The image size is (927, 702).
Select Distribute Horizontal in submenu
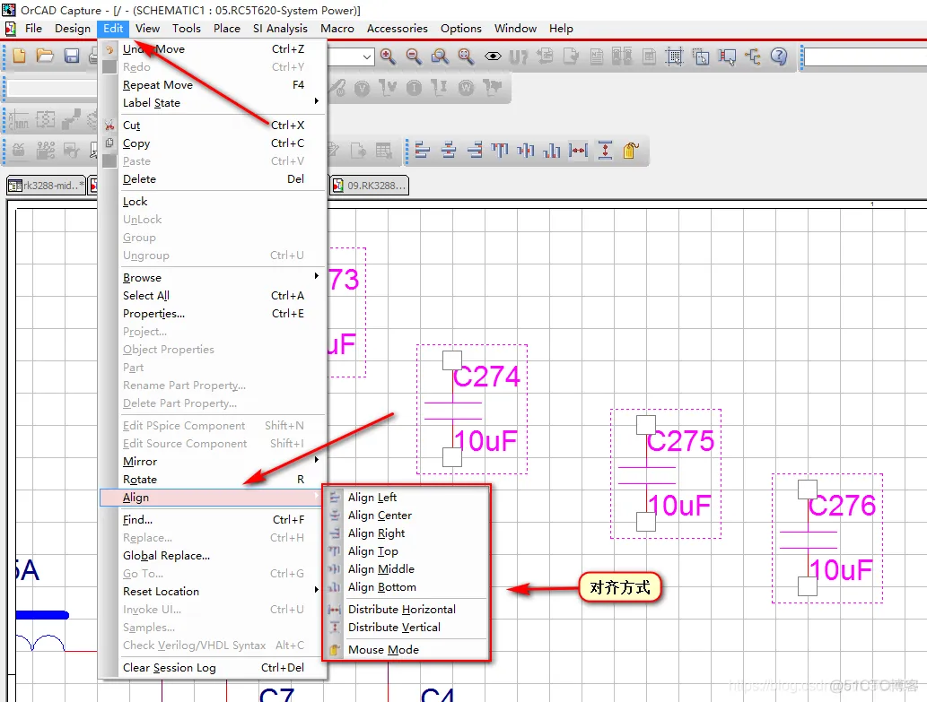(x=407, y=610)
